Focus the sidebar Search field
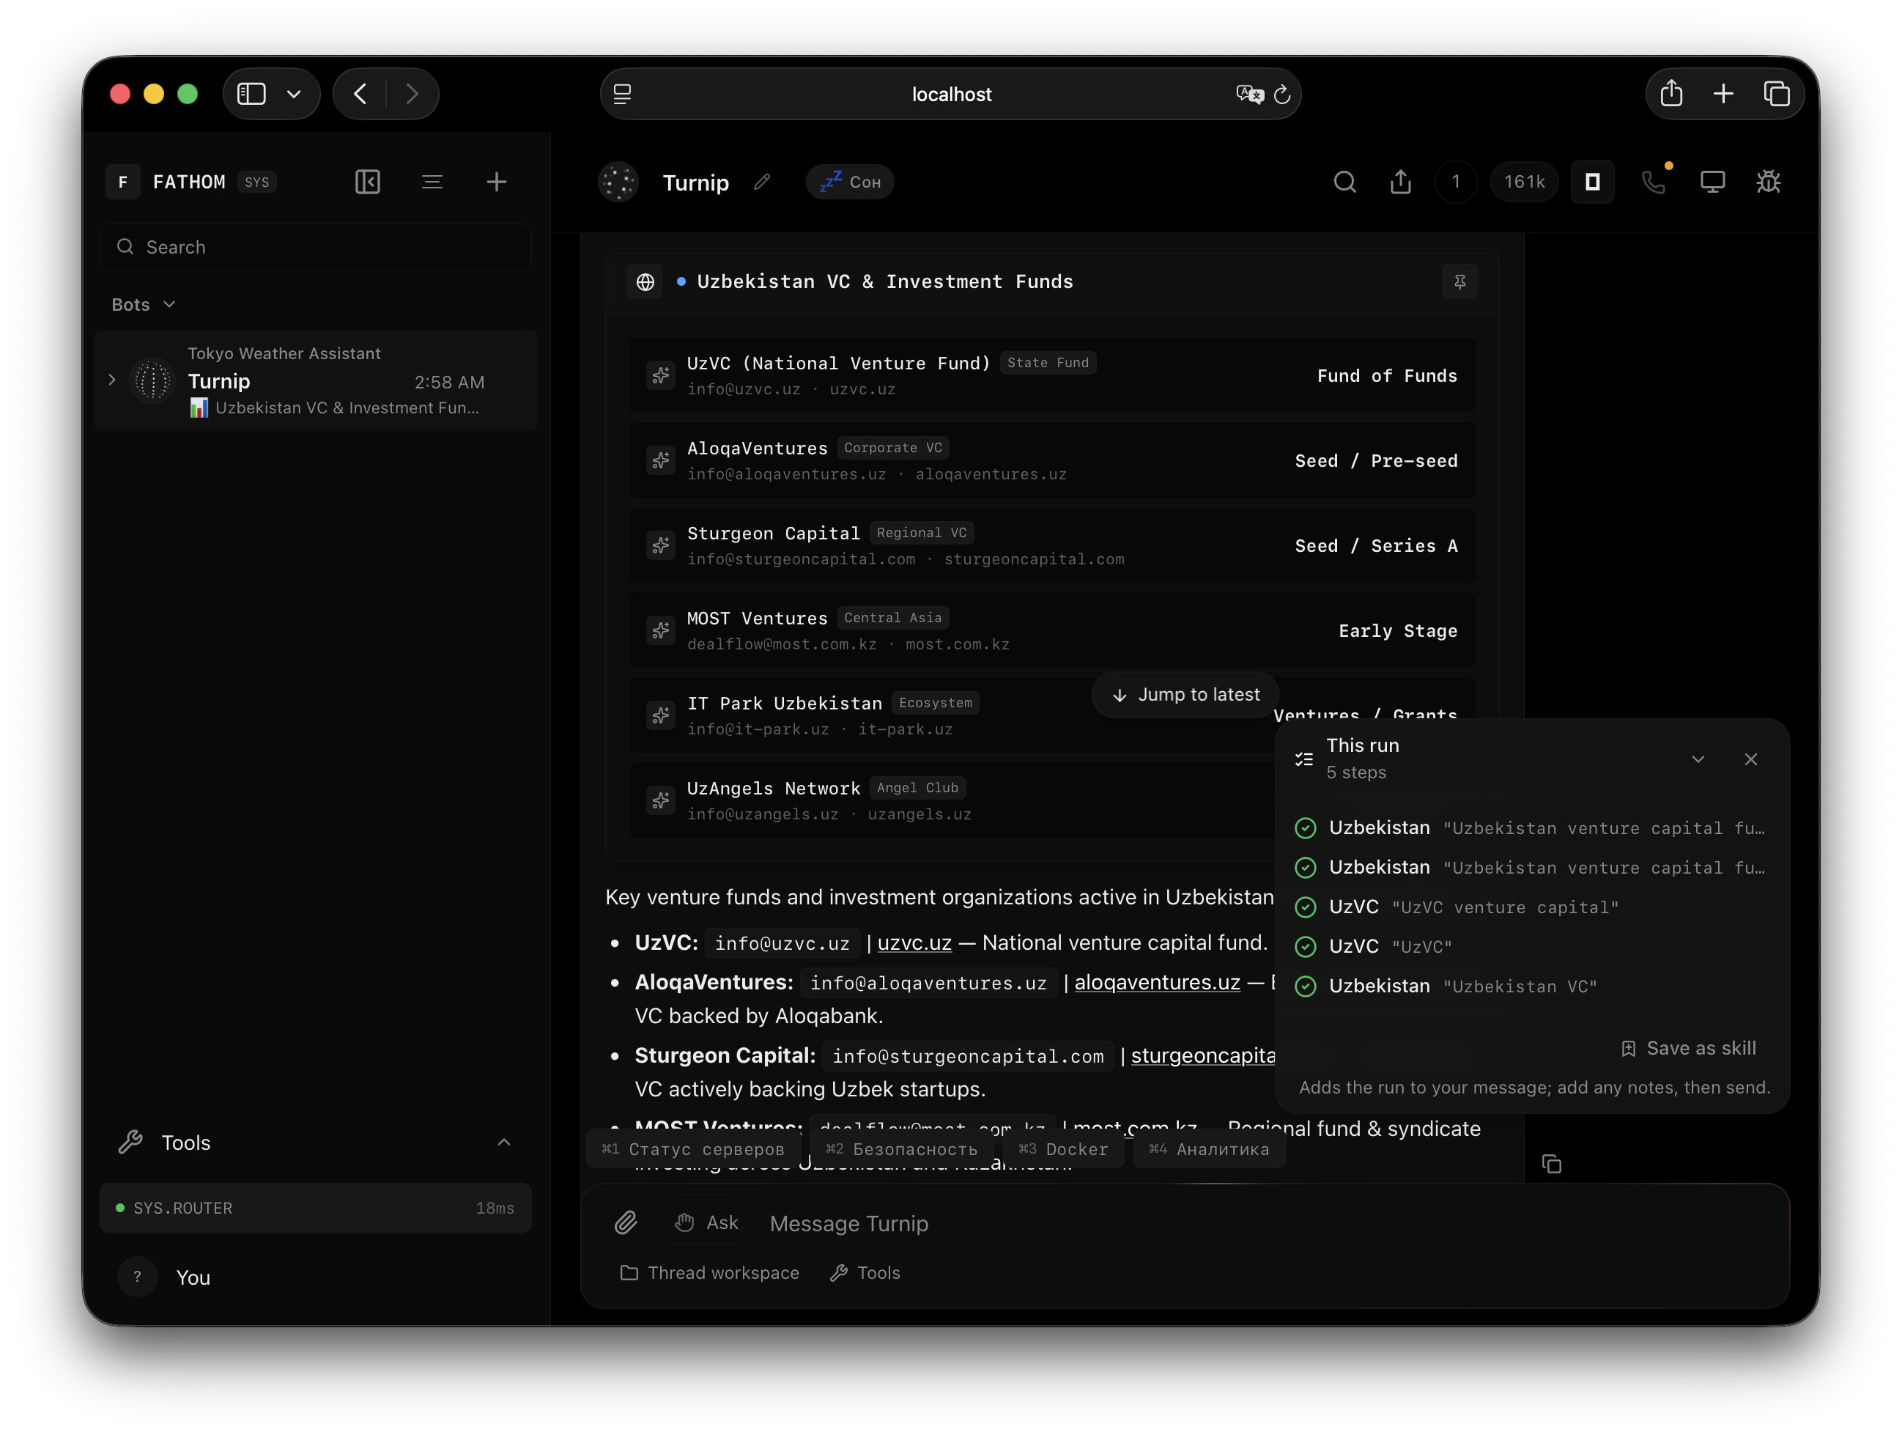The height and width of the screenshot is (1435, 1902). pos(316,247)
